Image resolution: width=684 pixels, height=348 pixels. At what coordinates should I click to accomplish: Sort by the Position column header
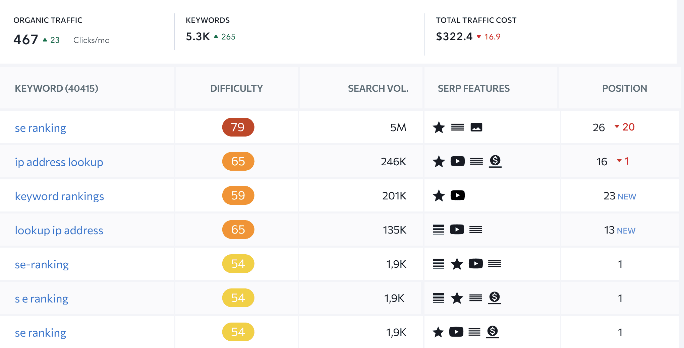[x=624, y=88]
